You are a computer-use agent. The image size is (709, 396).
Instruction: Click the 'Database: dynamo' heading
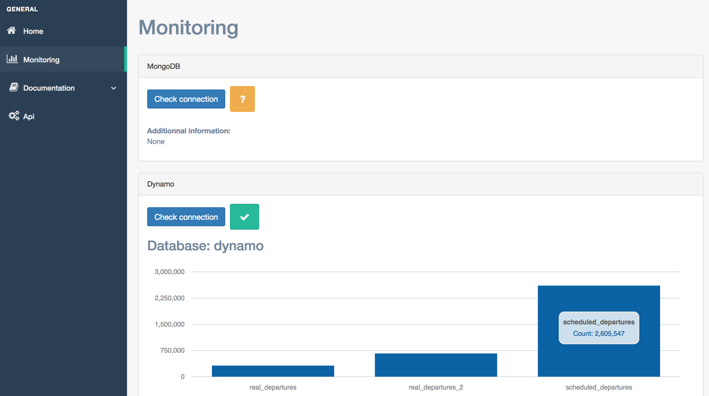click(x=205, y=246)
